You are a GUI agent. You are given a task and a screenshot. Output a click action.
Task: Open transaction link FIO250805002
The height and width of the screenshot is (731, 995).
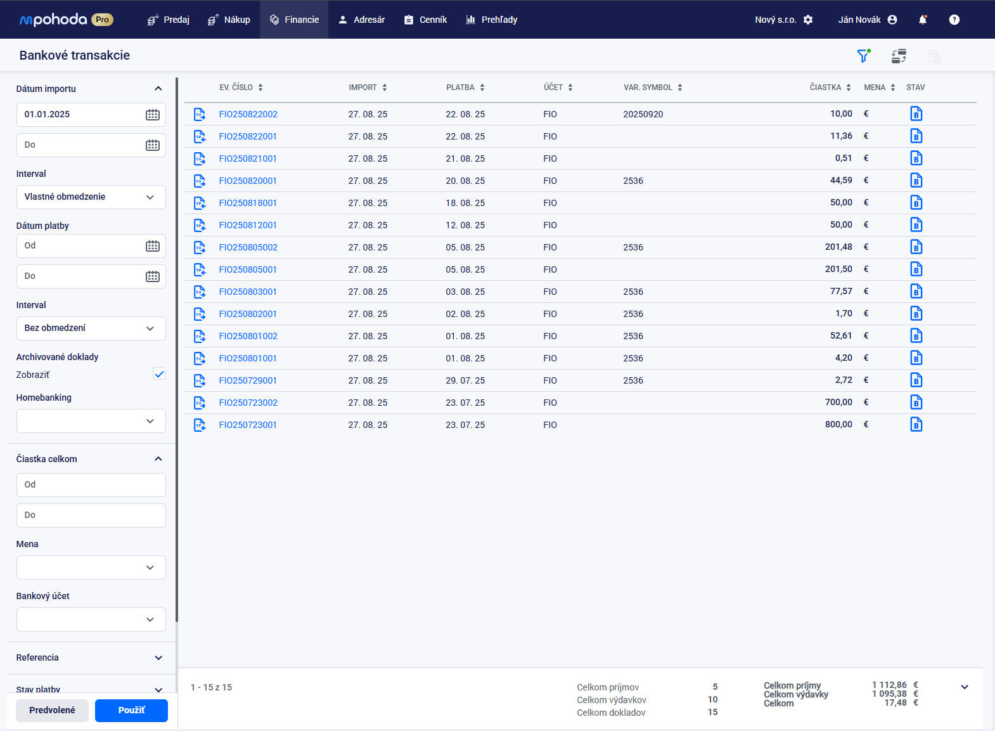[248, 247]
